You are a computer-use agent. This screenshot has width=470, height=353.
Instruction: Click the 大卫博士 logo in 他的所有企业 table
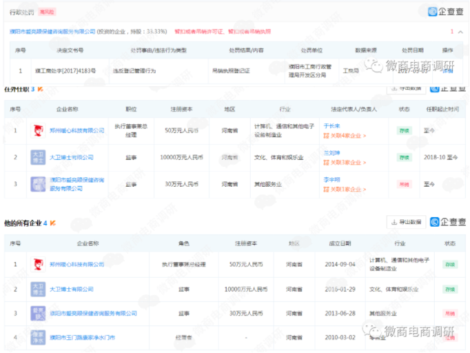pyautogui.click(x=39, y=289)
